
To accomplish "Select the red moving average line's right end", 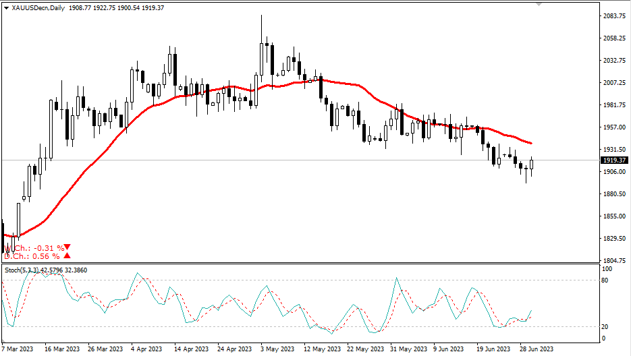I will [531, 143].
